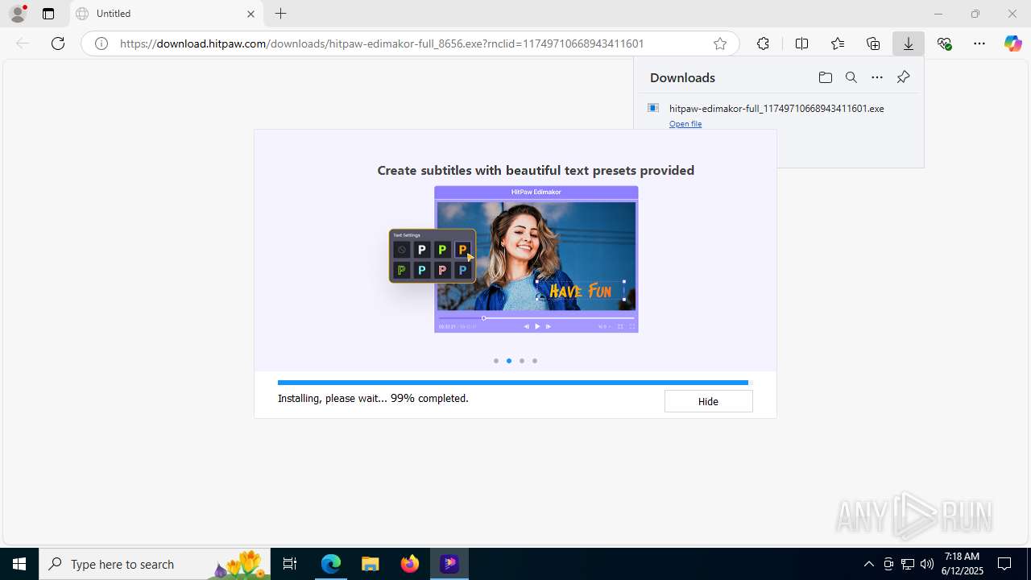Open the Windows Start menu
1031x580 pixels.
(x=19, y=564)
